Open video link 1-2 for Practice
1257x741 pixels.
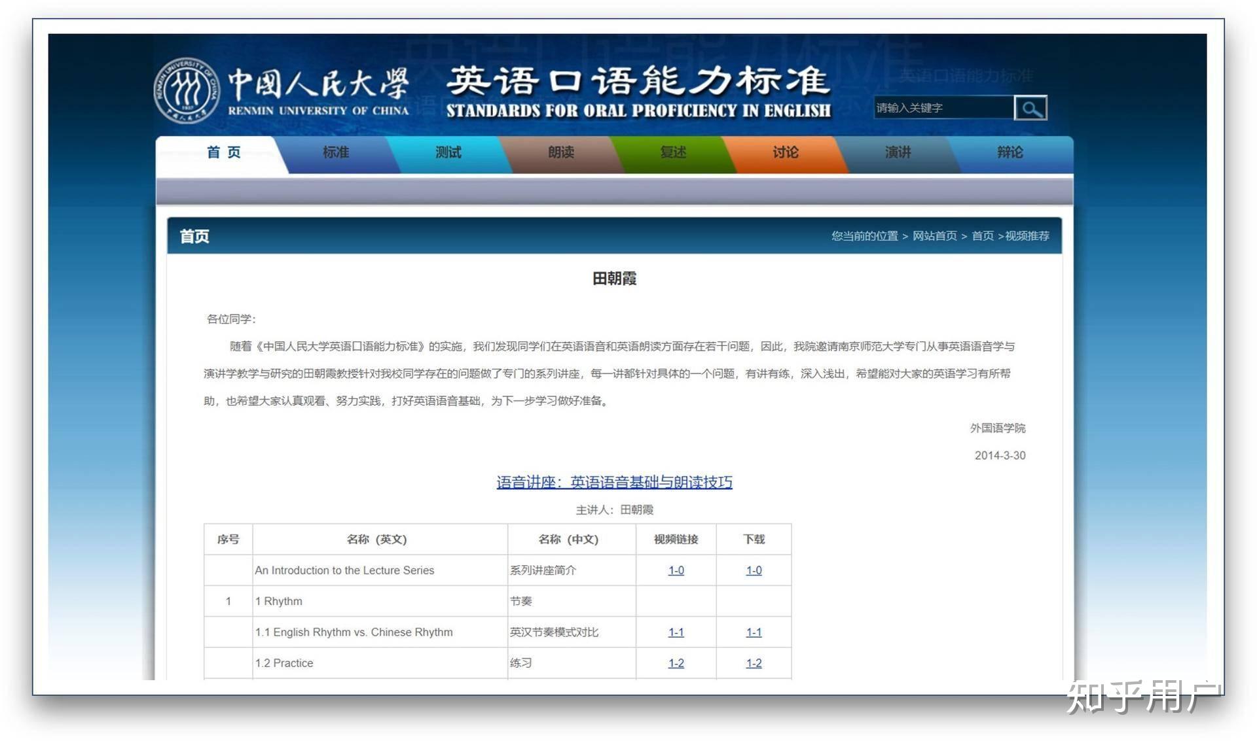point(676,663)
